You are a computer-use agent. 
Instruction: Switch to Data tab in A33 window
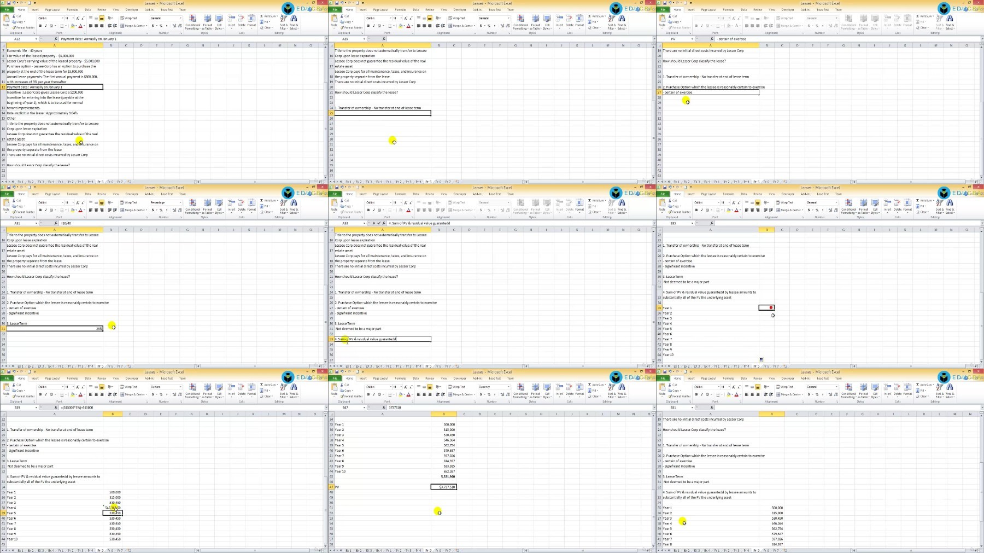(x=416, y=194)
